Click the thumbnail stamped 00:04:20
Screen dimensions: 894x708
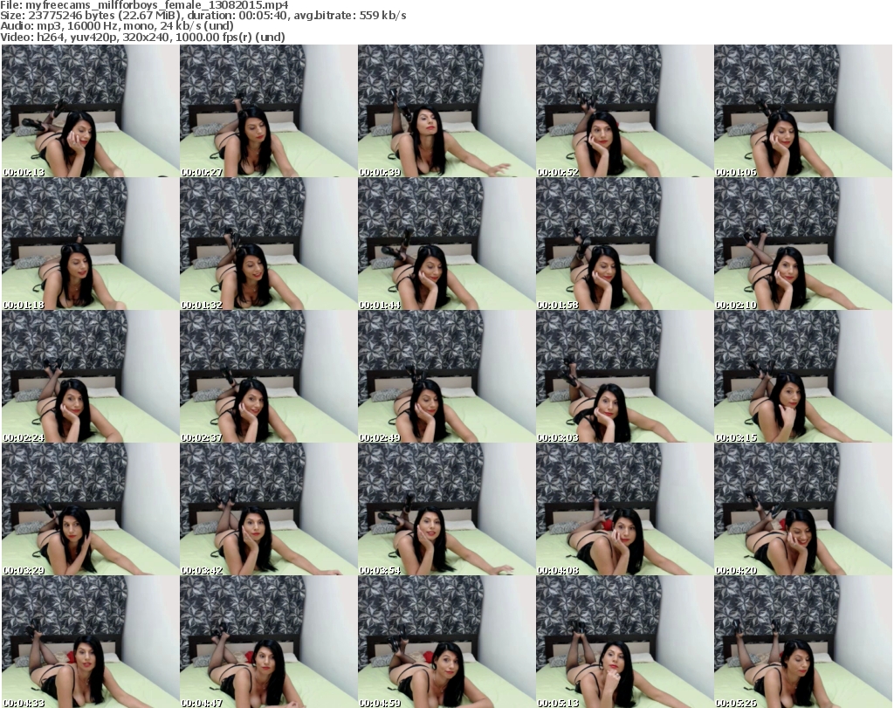tap(802, 510)
